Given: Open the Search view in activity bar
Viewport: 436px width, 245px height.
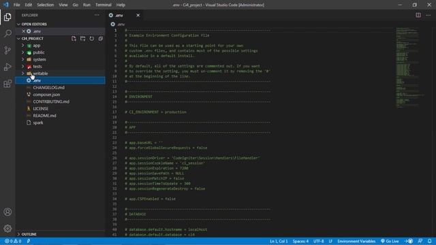Looking at the screenshot, I should click(x=7, y=33).
